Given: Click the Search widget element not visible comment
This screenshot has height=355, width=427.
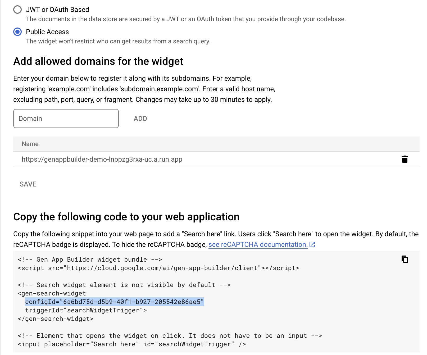Looking at the screenshot, I should click(124, 285).
